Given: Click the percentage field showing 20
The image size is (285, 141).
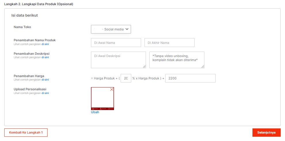Looking at the screenshot, I should click(x=126, y=78).
